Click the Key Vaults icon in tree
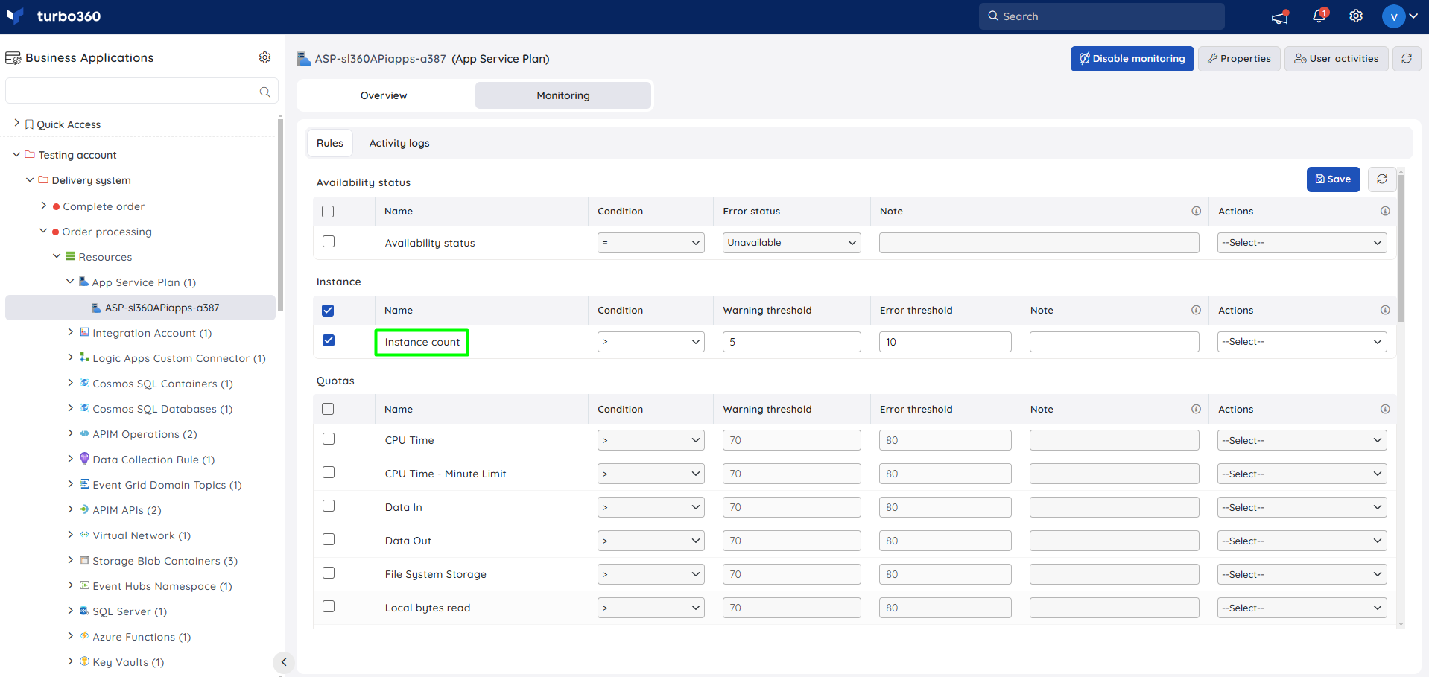1429x677 pixels. pyautogui.click(x=84, y=661)
